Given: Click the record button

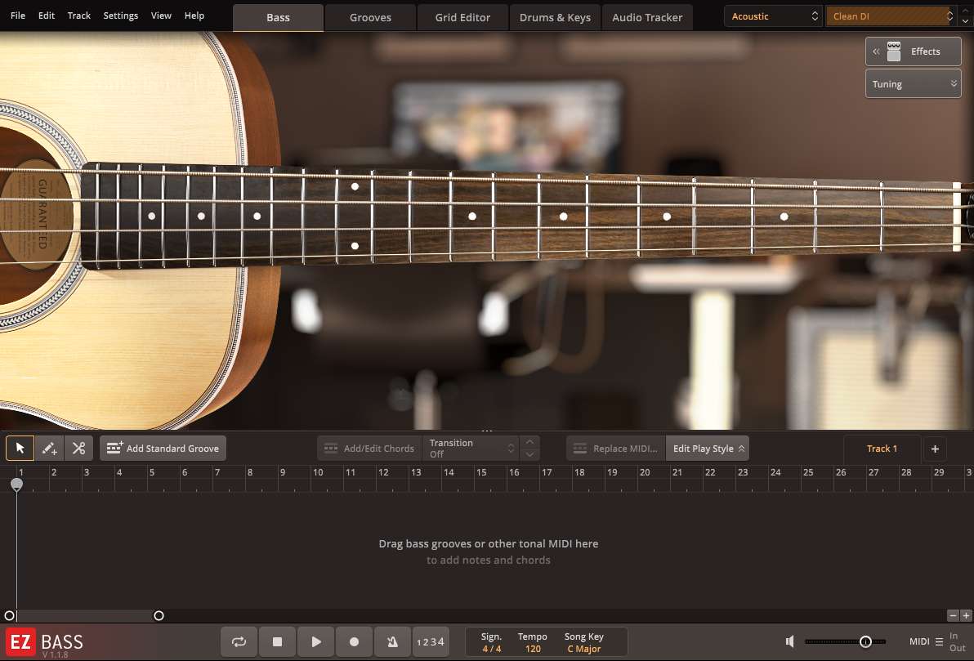Looking at the screenshot, I should [x=354, y=641].
